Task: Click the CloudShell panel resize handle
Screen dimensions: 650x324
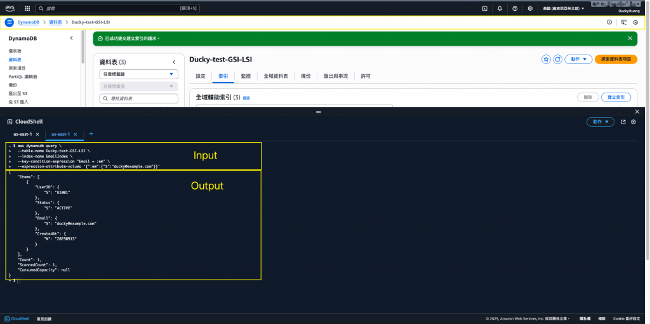Action: (x=319, y=112)
